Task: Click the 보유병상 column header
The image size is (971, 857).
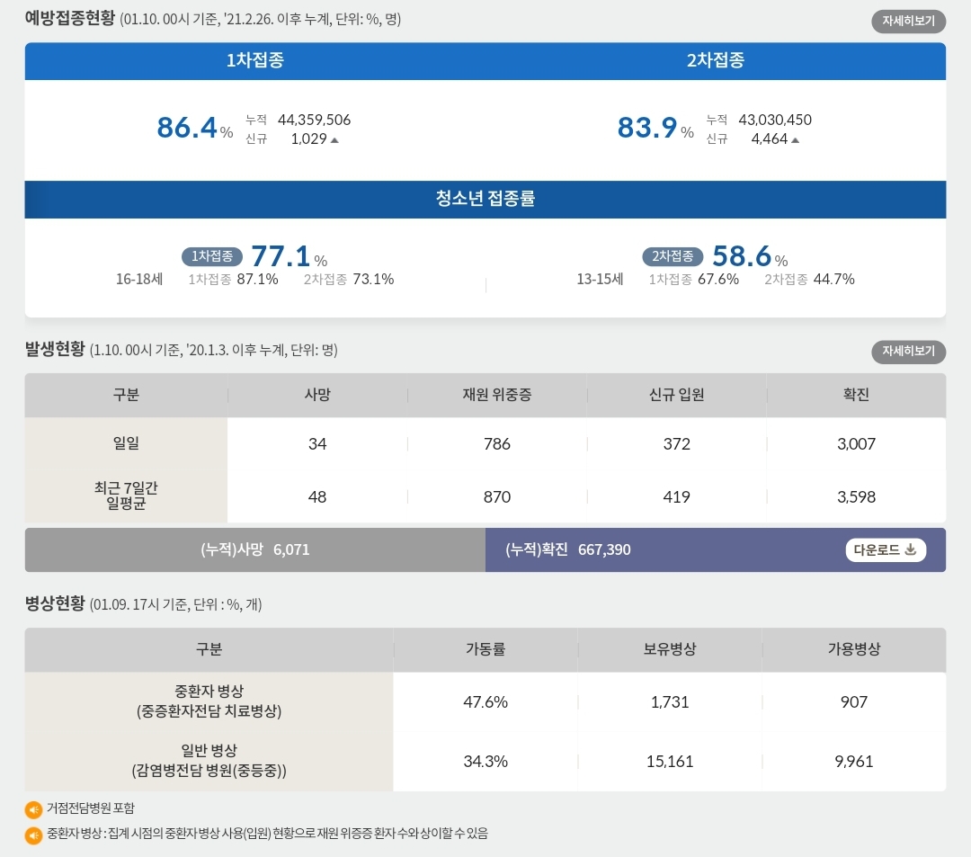Action: point(670,649)
